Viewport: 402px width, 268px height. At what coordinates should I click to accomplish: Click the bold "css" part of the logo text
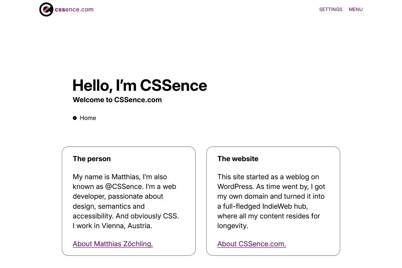click(60, 9)
